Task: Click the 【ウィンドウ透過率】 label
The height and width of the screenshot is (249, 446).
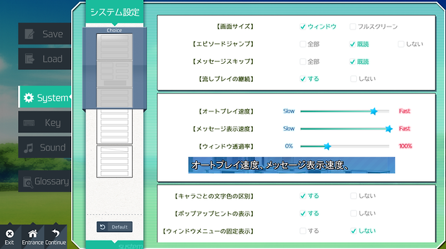Action: pos(225,146)
